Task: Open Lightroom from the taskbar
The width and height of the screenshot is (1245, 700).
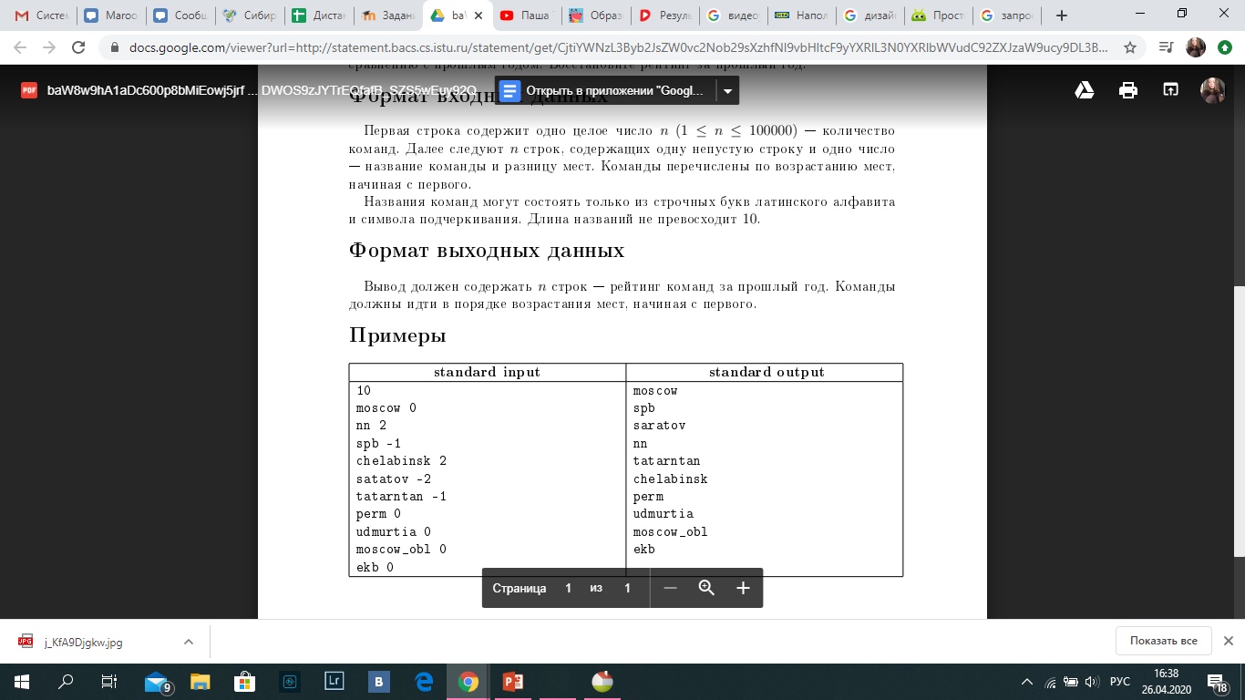Action: [x=334, y=681]
